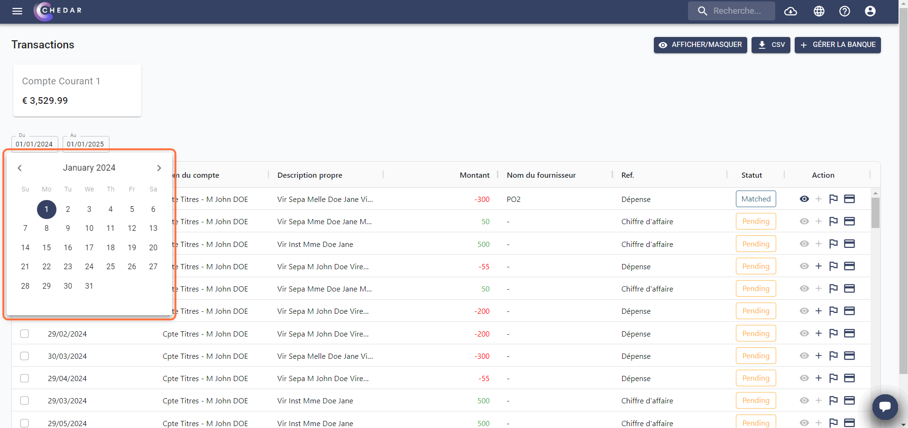Viewport: 908px width, 428px height.
Task: Click the plus icon in the 30/03/2024 row
Action: pos(818,356)
